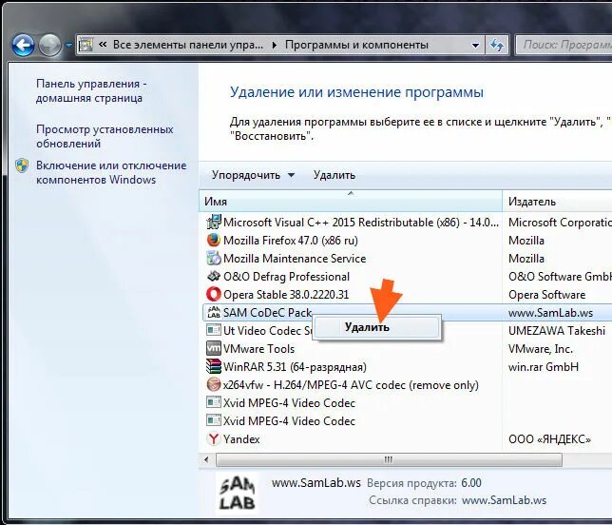Select 'SAM CoDeC Pack' entry
The height and width of the screenshot is (525, 612).
tap(267, 313)
